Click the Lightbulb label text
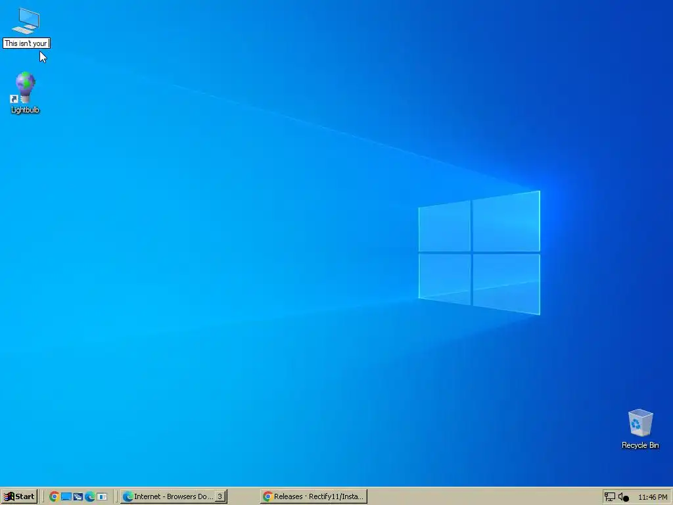673x505 pixels. point(25,110)
